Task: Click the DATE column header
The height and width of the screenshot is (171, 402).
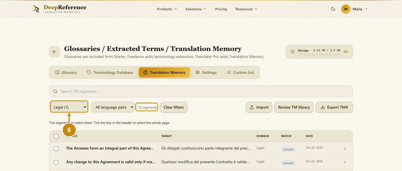Action: coord(309,136)
